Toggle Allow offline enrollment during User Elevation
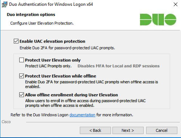This screenshot has height=138, width=181. pos(21,95)
